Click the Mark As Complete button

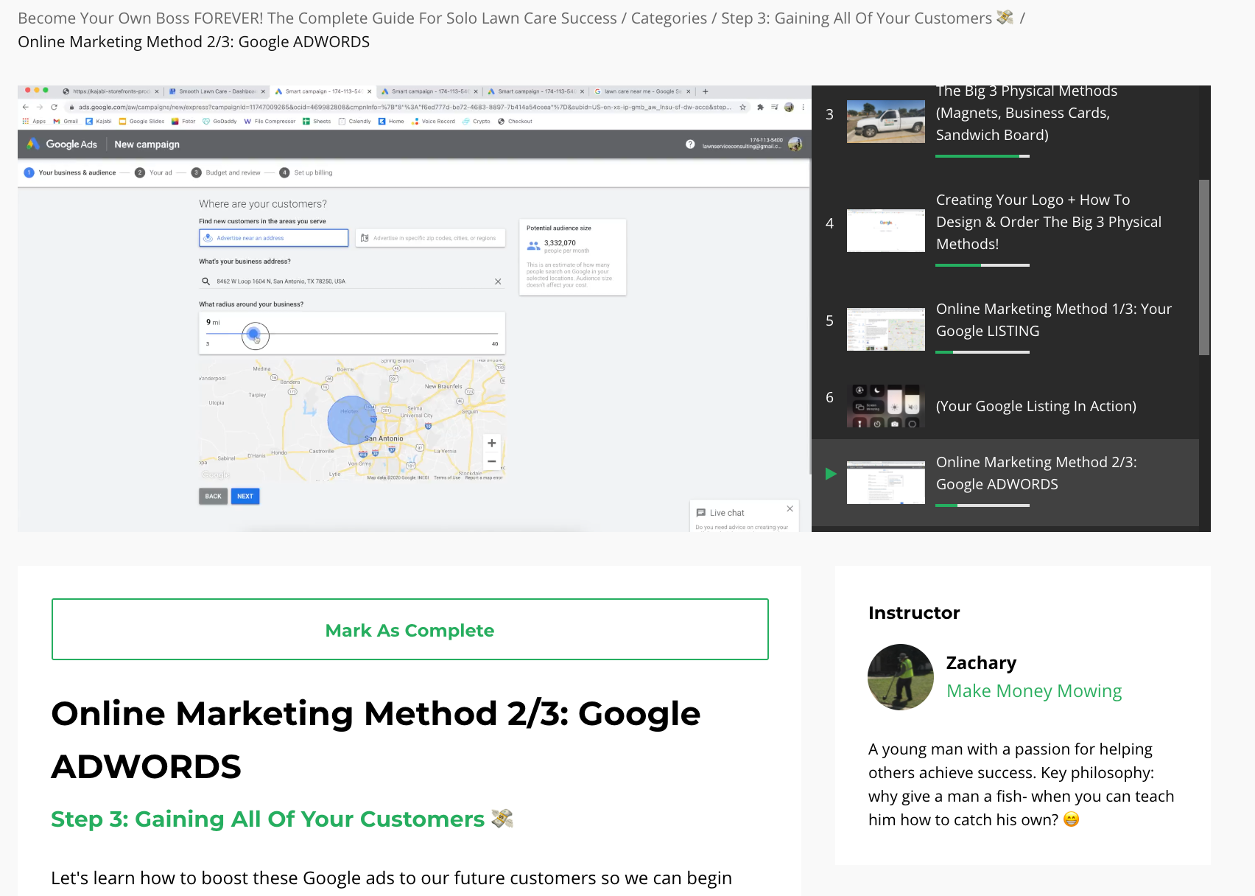point(410,629)
